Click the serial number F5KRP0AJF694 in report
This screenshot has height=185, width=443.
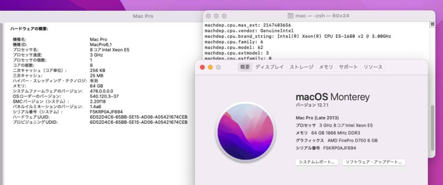106,112
